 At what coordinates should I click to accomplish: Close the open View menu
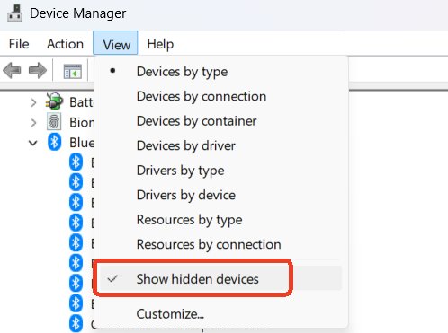[x=115, y=43]
